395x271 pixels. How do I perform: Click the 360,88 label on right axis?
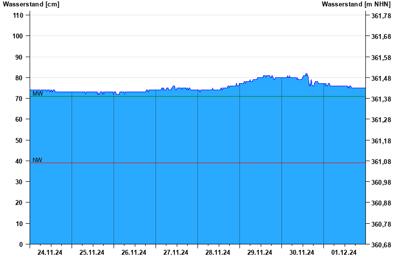click(x=381, y=203)
